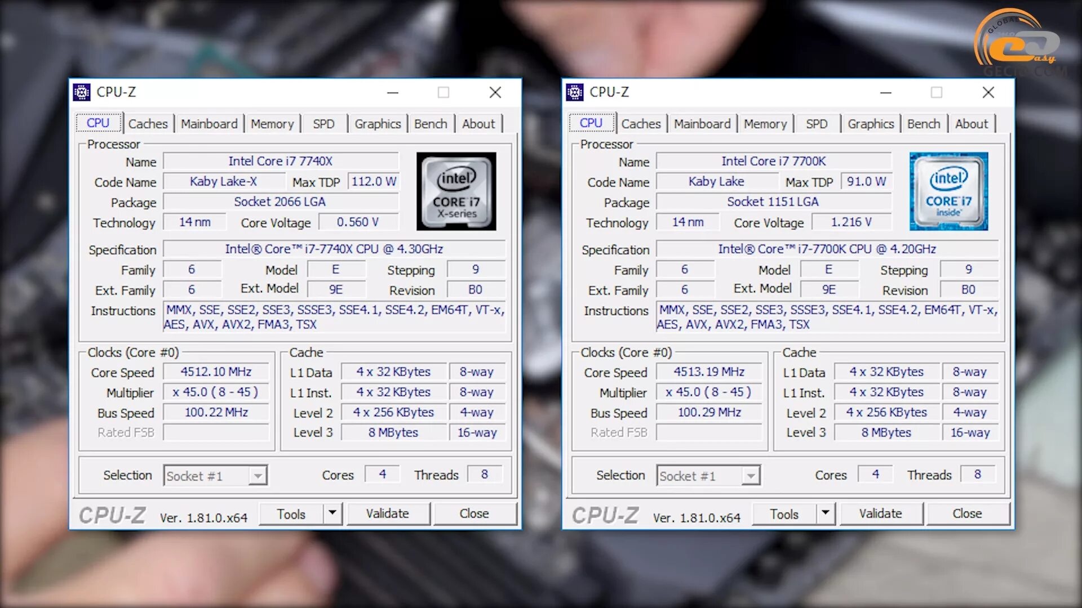Select SPD tab in left CPU-Z window
This screenshot has width=1082, height=608.
point(323,124)
